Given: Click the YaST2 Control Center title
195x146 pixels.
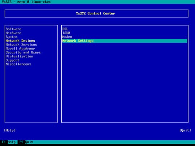Looking at the screenshot, I should point(95,13).
